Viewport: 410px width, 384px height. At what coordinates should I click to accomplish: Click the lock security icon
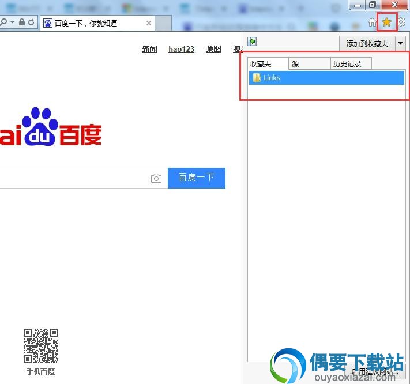(x=22, y=22)
